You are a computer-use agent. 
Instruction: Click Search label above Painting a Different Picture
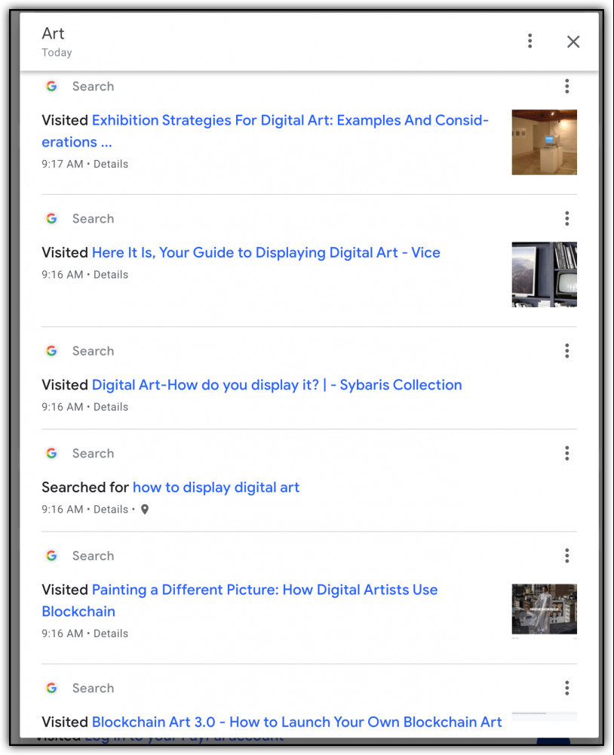[93, 556]
